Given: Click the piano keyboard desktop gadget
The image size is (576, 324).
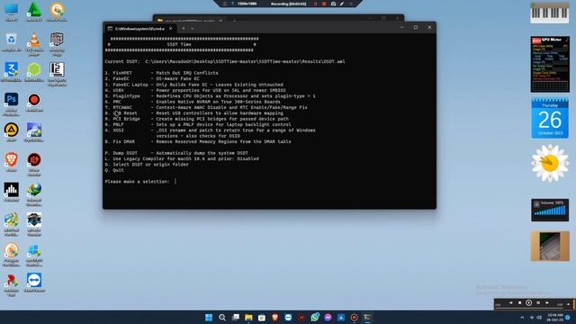Looking at the screenshot, I should [x=550, y=13].
